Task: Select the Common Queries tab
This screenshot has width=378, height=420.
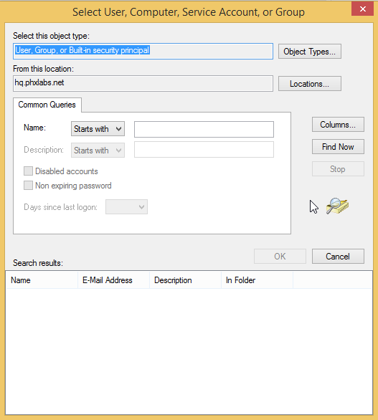Action: click(47, 105)
